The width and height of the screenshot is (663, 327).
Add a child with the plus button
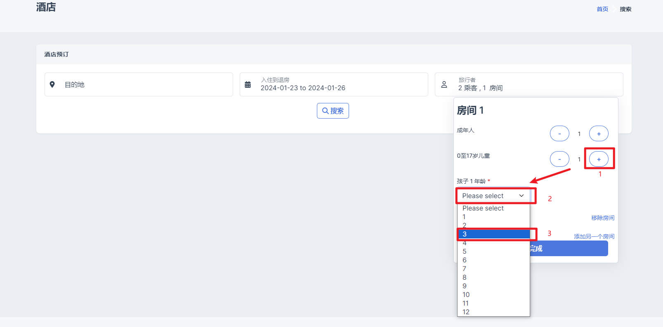tap(598, 159)
